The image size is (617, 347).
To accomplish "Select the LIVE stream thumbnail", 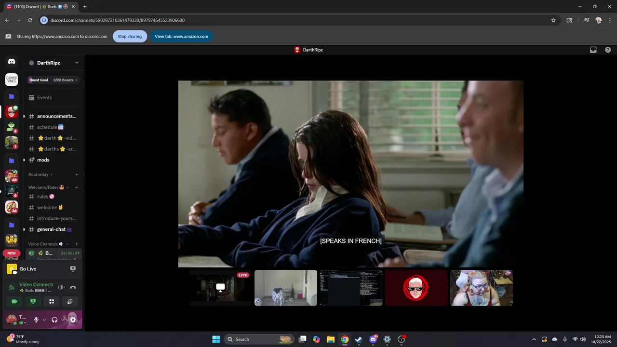I will [x=221, y=288].
